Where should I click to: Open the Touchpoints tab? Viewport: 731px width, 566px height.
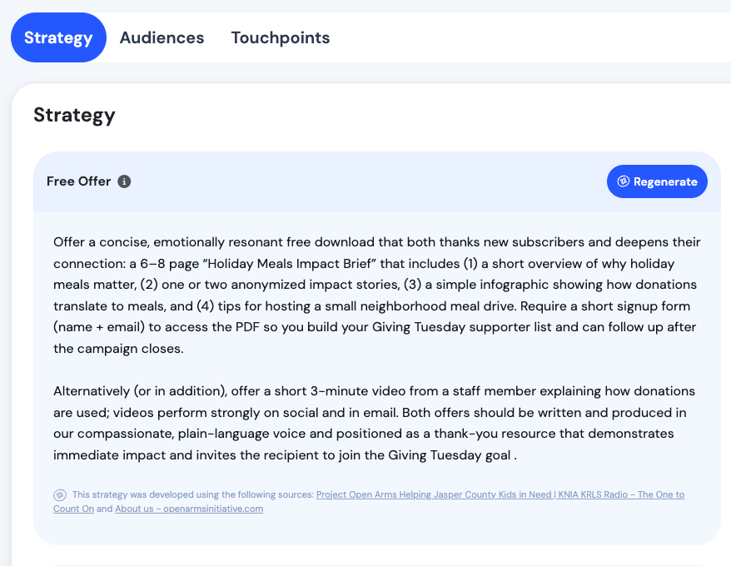281,37
